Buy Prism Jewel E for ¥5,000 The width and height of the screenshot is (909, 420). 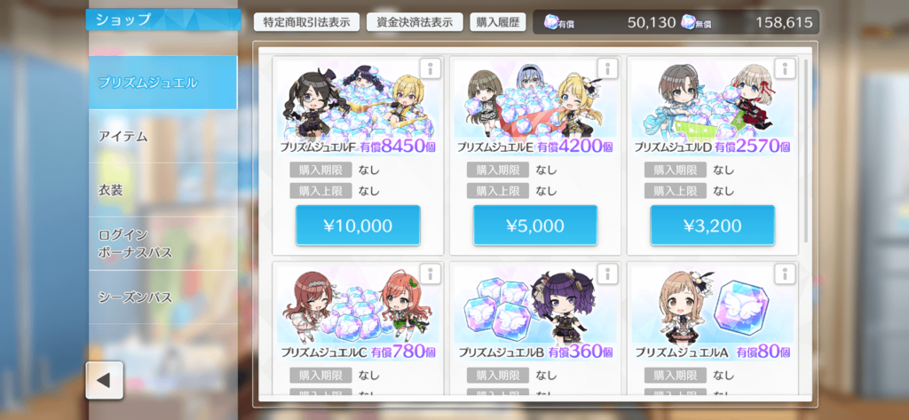pos(535,225)
